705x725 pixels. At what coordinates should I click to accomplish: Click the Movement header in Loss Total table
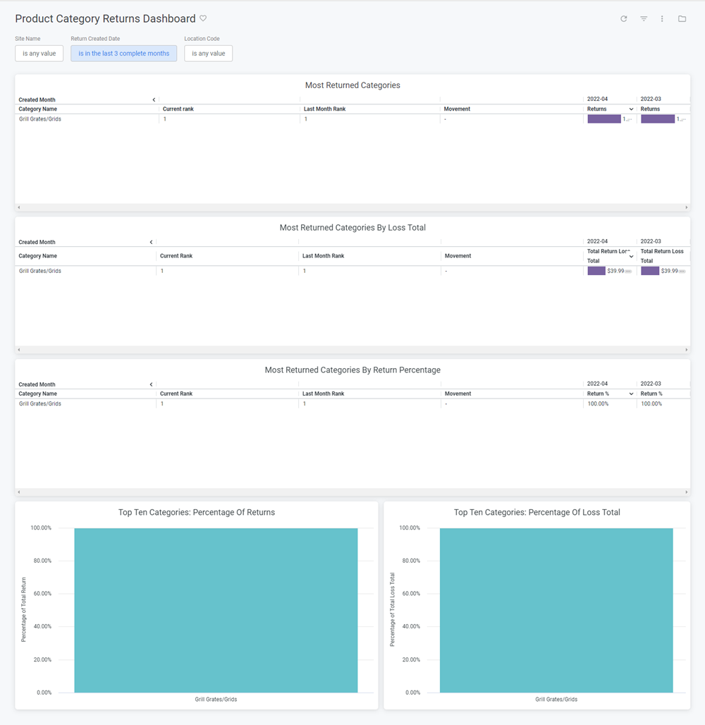[x=458, y=256]
